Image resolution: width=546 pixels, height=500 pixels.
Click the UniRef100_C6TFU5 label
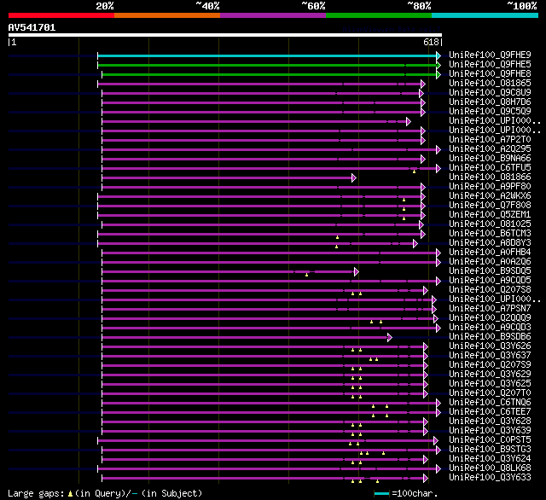[x=490, y=168]
